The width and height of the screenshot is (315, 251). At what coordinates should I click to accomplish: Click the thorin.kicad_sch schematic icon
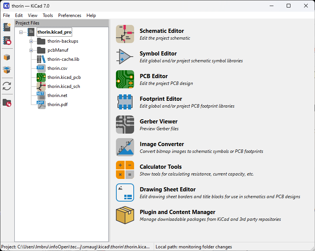[41, 86]
